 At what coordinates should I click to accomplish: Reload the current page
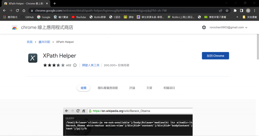pos(17,11)
